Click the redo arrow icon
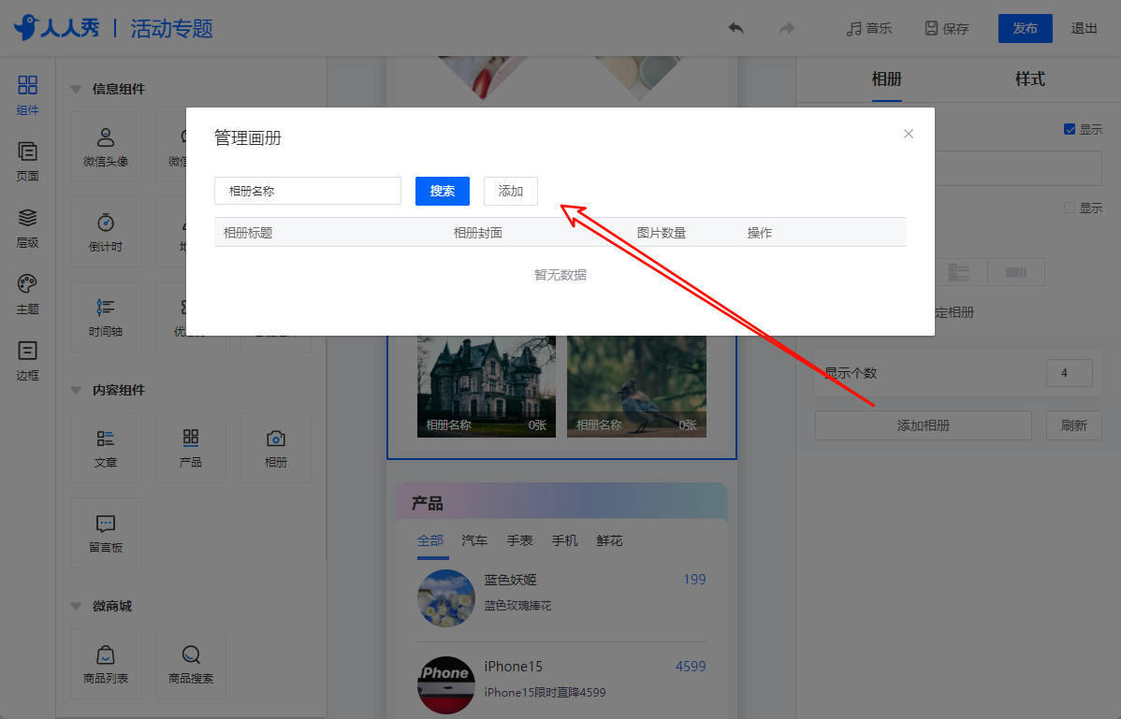The width and height of the screenshot is (1121, 719). pos(786,28)
